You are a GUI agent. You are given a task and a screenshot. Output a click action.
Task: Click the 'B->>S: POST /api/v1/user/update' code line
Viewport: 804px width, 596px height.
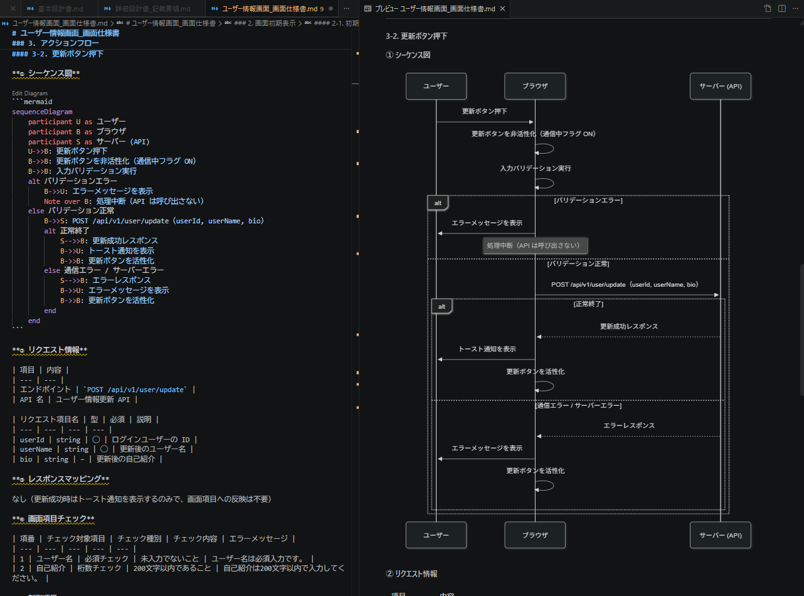point(154,221)
